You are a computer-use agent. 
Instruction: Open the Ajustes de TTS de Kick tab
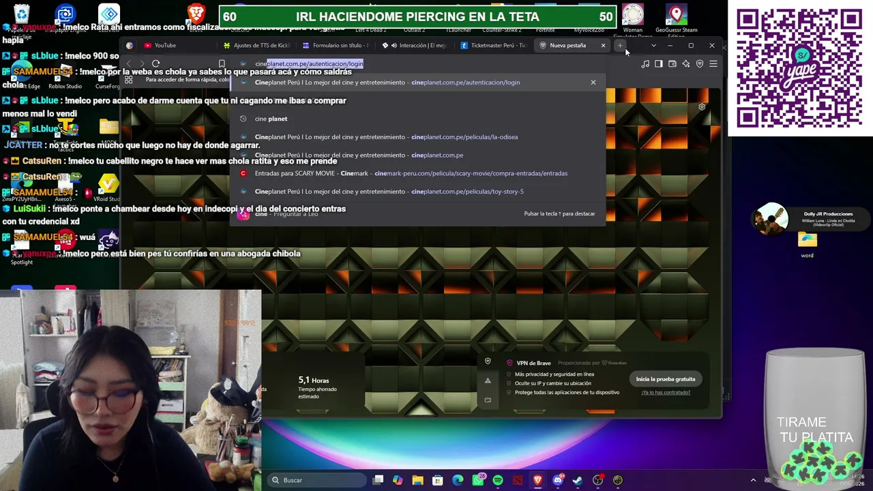coord(256,46)
